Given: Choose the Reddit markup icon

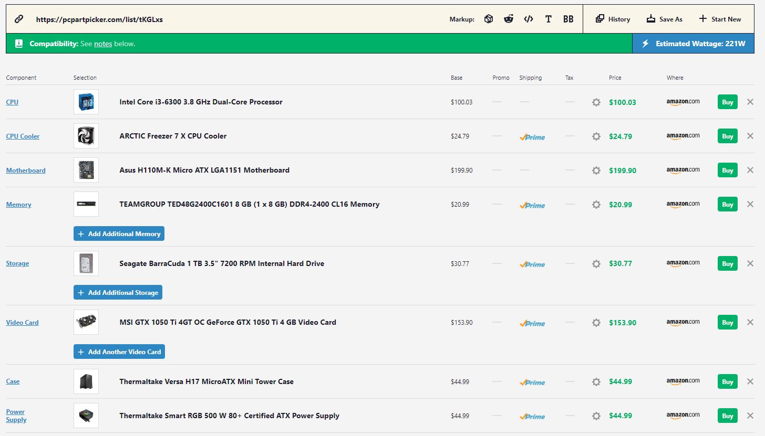Looking at the screenshot, I should 509,19.
